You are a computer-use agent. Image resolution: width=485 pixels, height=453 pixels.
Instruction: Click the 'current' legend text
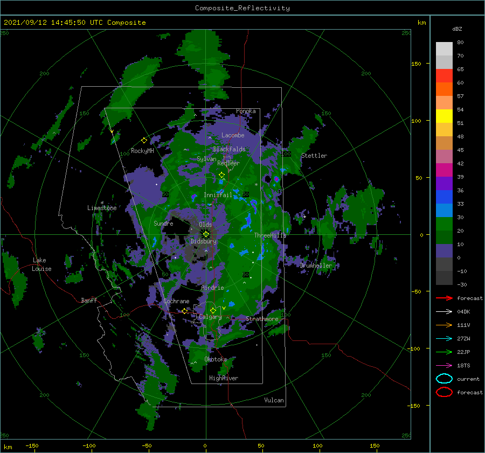coord(468,379)
